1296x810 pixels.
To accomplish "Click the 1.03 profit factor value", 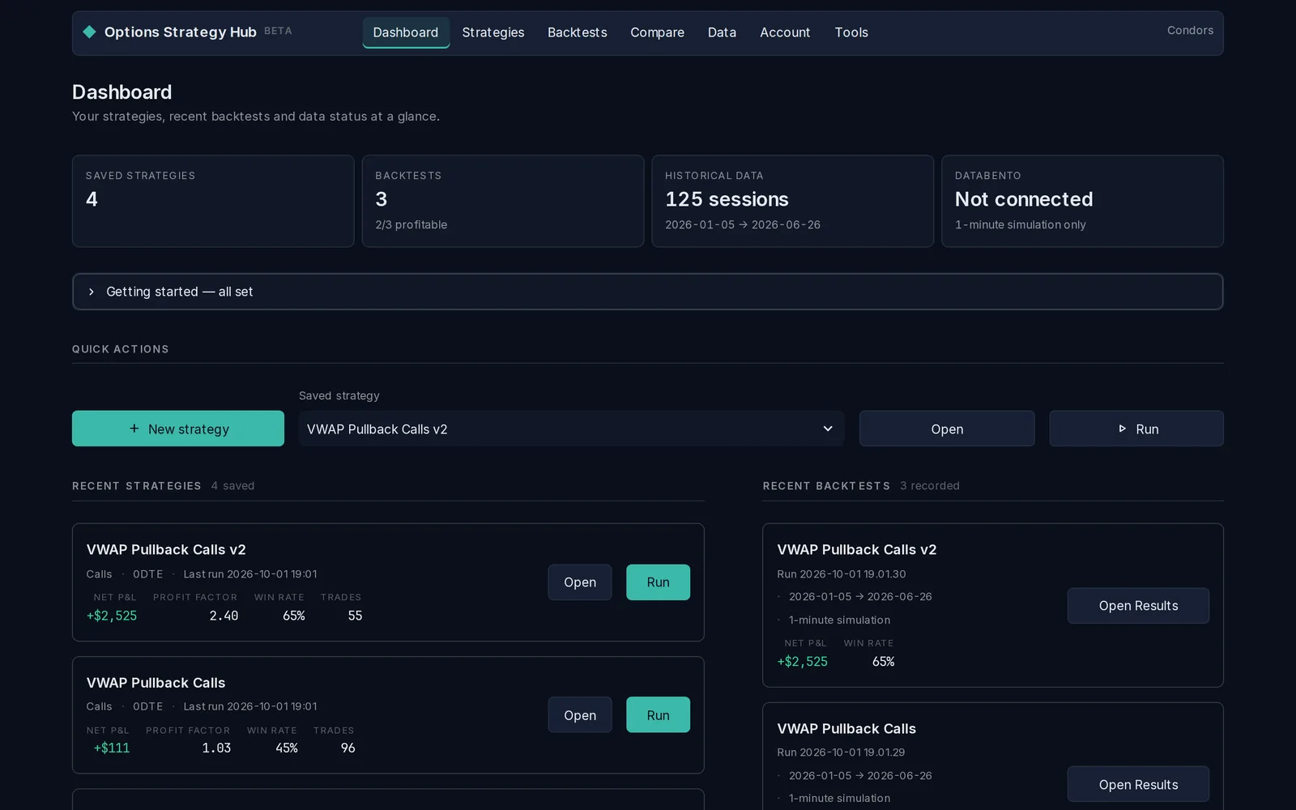I will [216, 748].
